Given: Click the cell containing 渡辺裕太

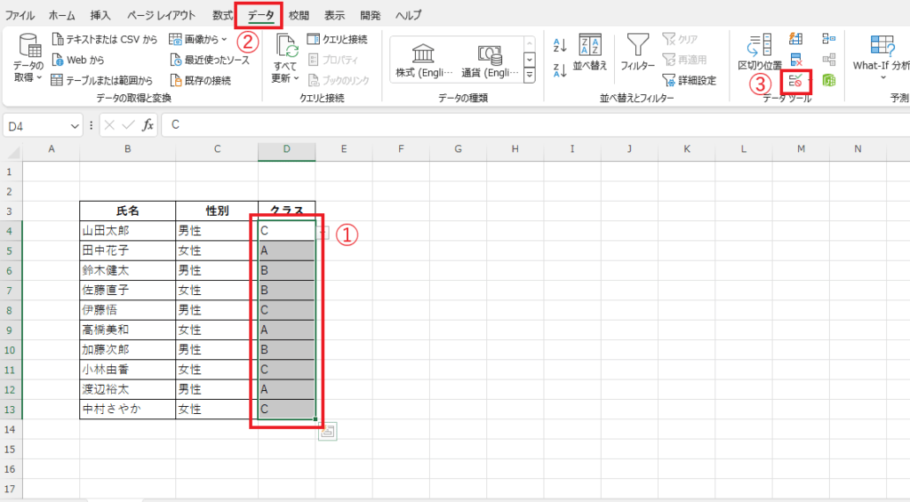Looking at the screenshot, I should (x=128, y=389).
